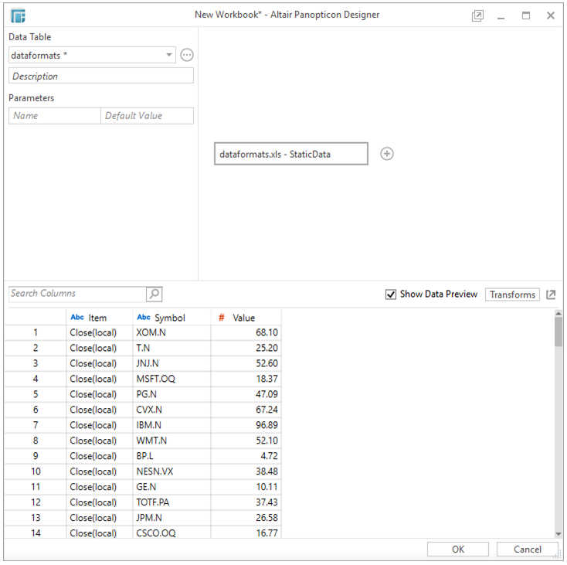
Task: Click the search columns magnifier icon
Action: click(x=154, y=294)
